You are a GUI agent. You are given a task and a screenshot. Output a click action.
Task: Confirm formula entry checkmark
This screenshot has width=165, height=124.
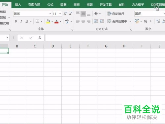pos(31,38)
